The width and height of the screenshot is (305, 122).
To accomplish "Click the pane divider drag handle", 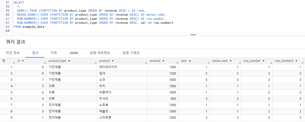I will [193, 35].
